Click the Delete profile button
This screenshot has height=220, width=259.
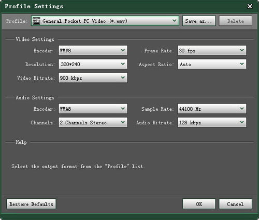coord(236,21)
